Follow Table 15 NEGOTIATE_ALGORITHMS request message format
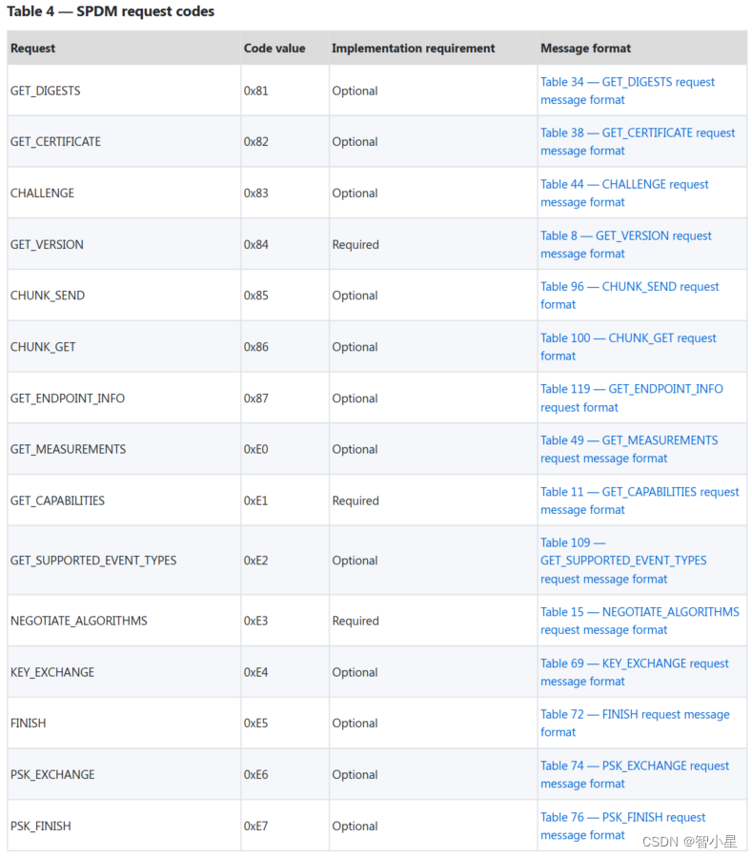This screenshot has height=857, width=752. [x=640, y=621]
